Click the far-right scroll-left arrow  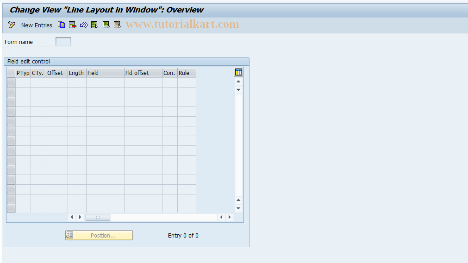[221, 217]
